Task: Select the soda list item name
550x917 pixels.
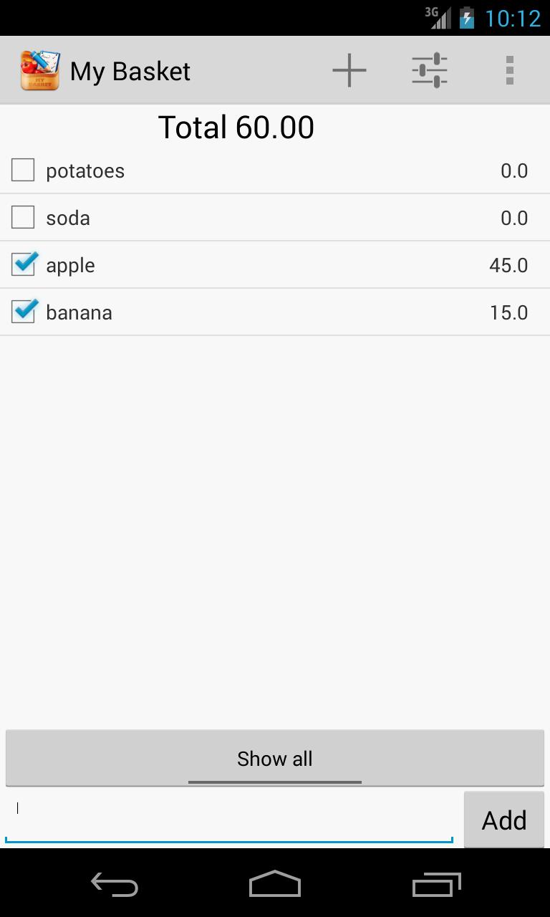Action: point(68,219)
